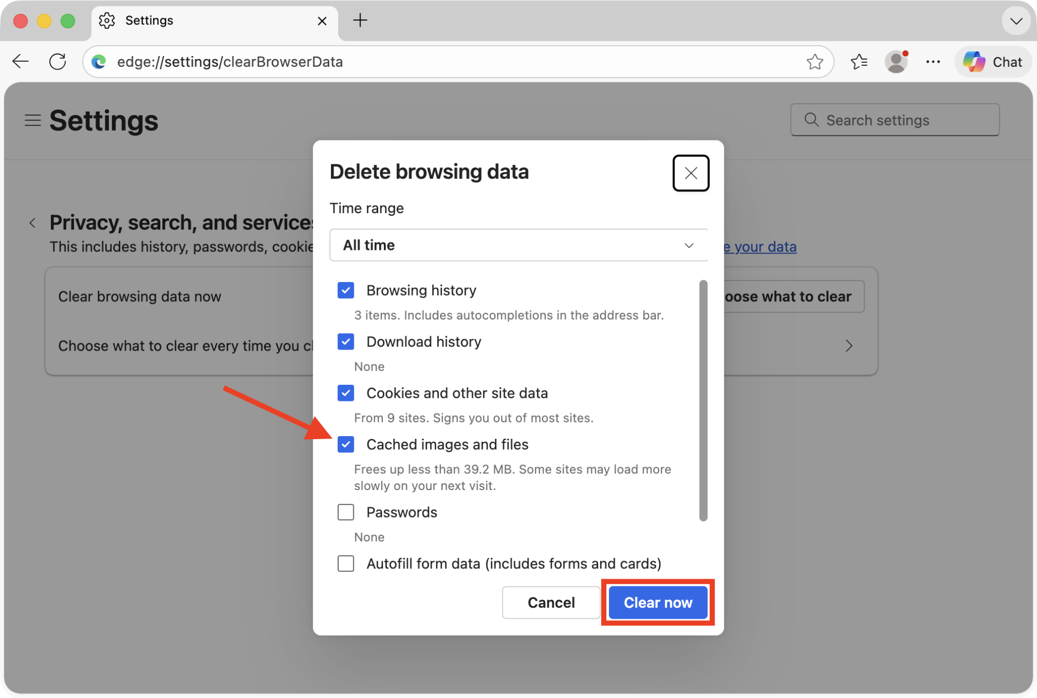Image resolution: width=1037 pixels, height=698 pixels.
Task: Check Autofill form data option
Action: pos(345,564)
